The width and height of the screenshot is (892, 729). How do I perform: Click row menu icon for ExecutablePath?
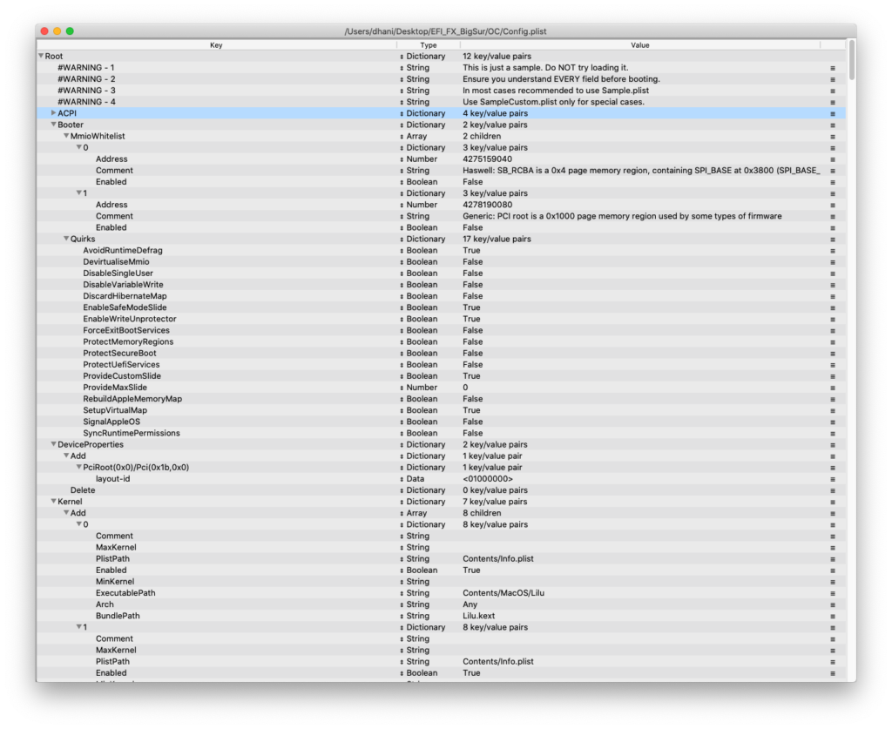832,593
